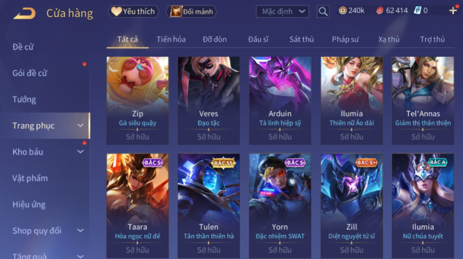The width and height of the screenshot is (463, 259).
Task: Tap the blue voucher icon showing 0
Action: (x=417, y=11)
